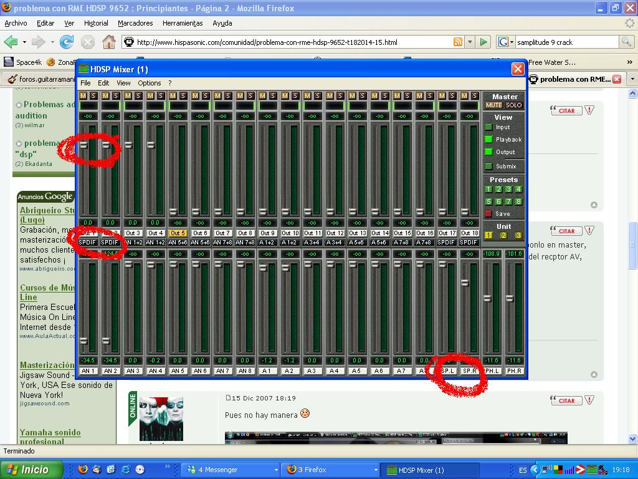
Task: Toggle Master MUTE in HDSP Mixer
Action: [493, 105]
